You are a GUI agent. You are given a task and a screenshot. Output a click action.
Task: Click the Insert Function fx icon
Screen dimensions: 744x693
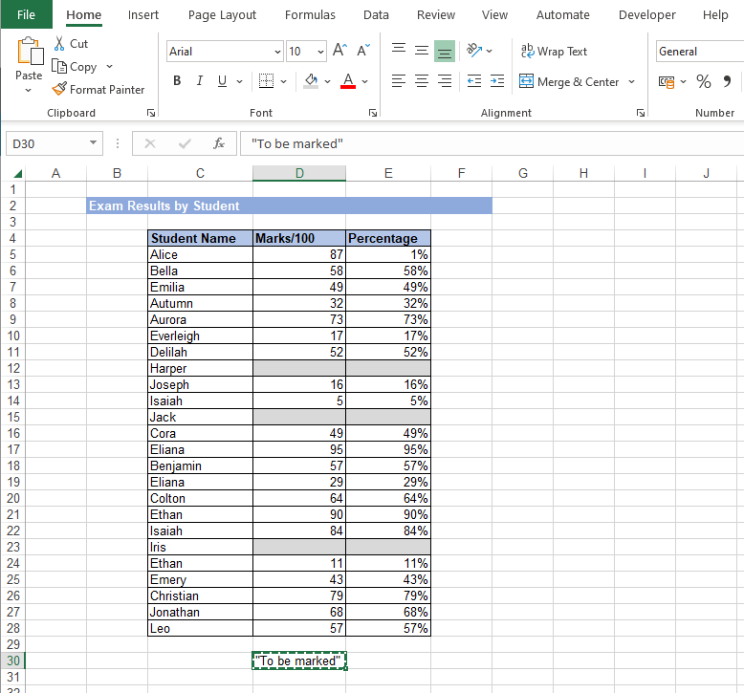[219, 143]
